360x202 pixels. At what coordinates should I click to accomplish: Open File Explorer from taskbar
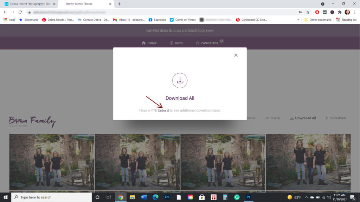pos(132,197)
